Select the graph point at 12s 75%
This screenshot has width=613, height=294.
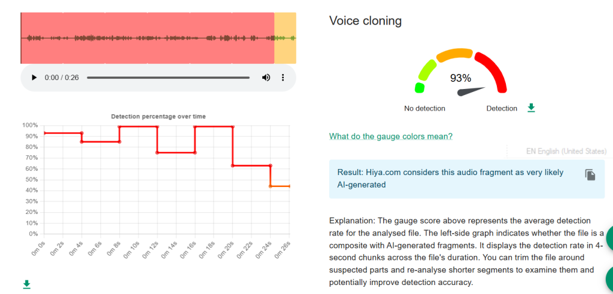point(157,152)
